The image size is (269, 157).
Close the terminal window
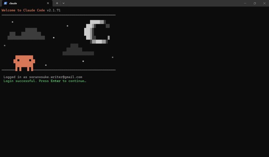[x=264, y=3]
